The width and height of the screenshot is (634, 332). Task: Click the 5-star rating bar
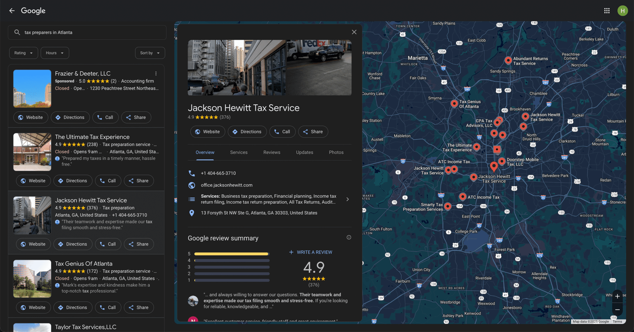[x=232, y=254]
